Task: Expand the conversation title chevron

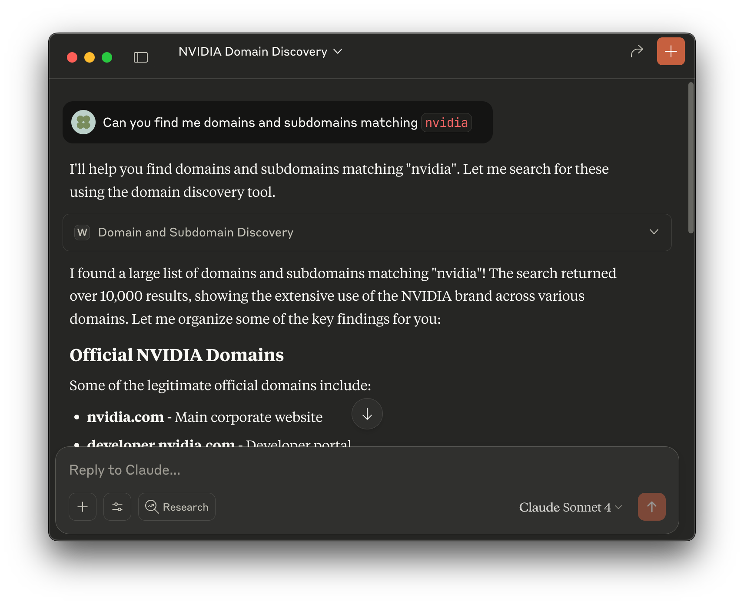Action: (338, 52)
